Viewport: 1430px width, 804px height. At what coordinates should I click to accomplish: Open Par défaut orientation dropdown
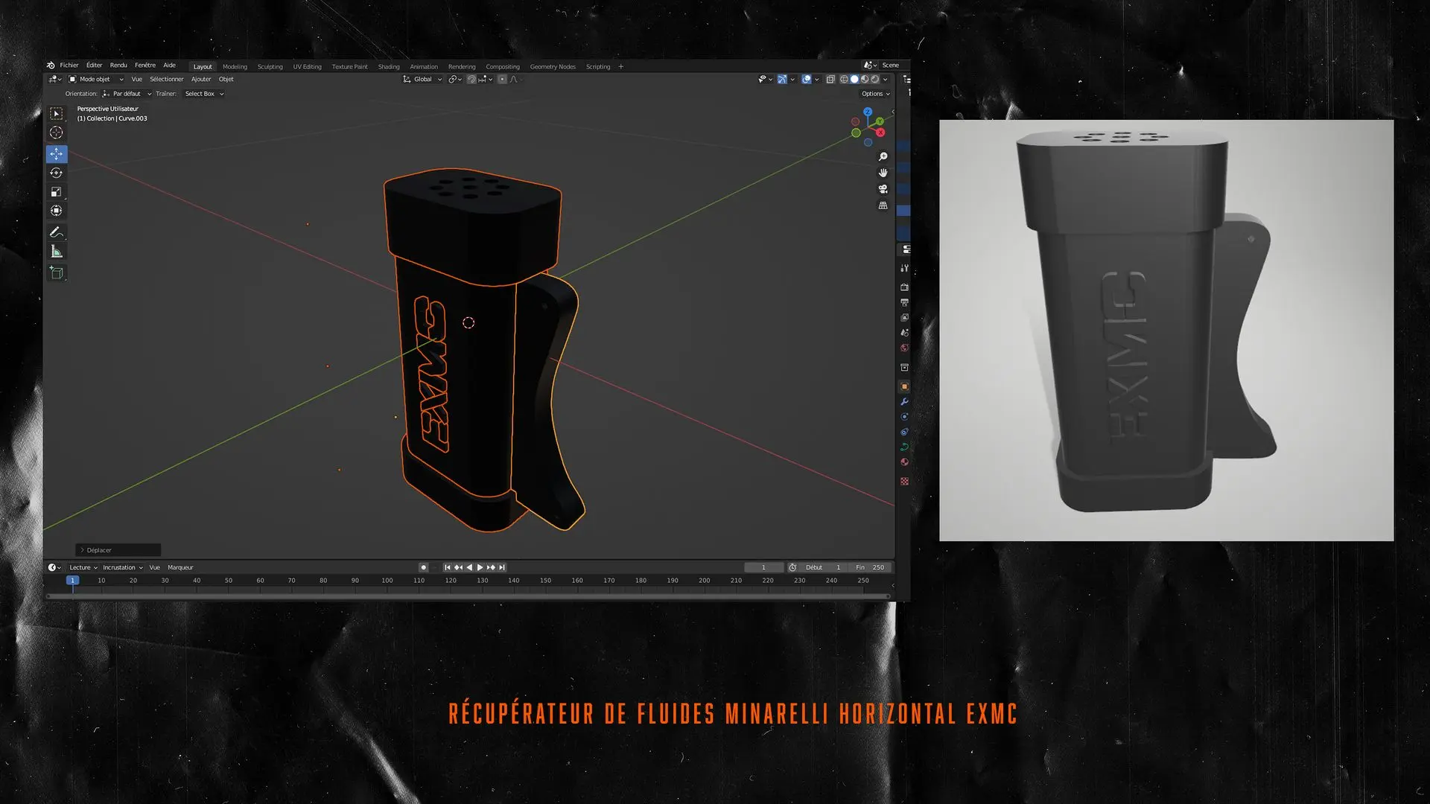pos(127,94)
